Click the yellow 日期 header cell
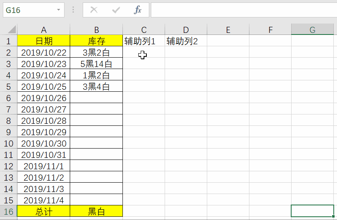 tap(44, 41)
